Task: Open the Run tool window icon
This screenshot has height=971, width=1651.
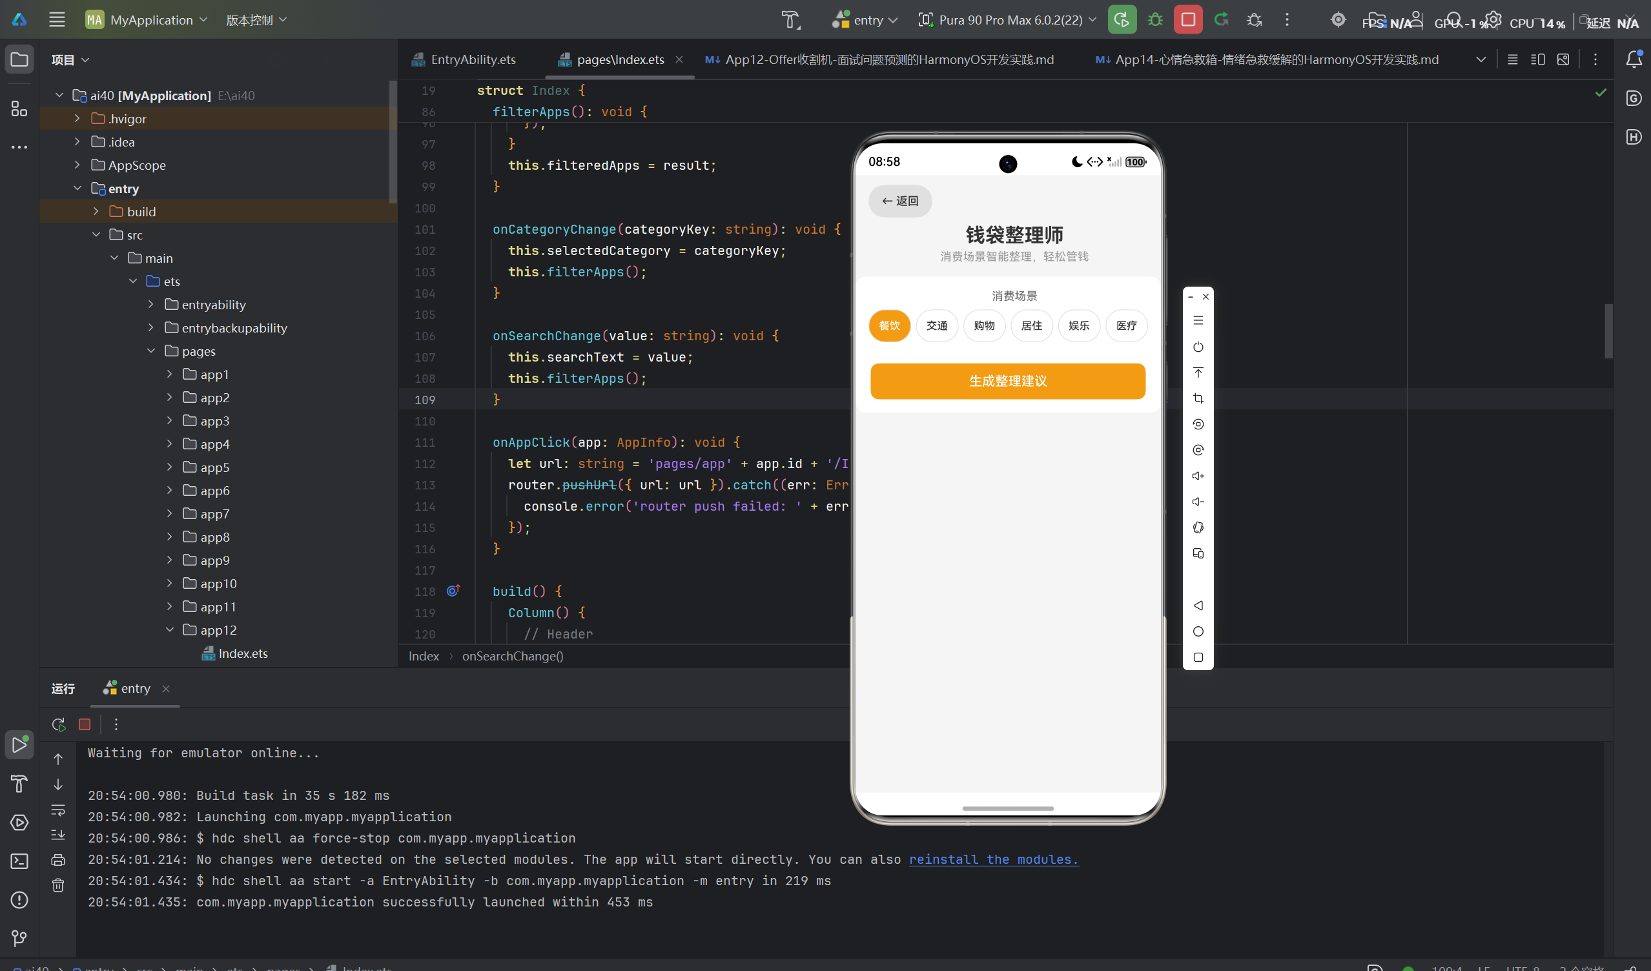Action: pyautogui.click(x=19, y=745)
